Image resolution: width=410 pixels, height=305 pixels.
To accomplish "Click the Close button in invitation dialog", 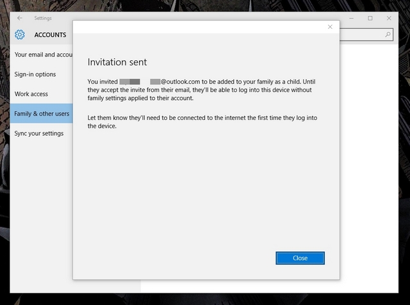I will (x=300, y=258).
